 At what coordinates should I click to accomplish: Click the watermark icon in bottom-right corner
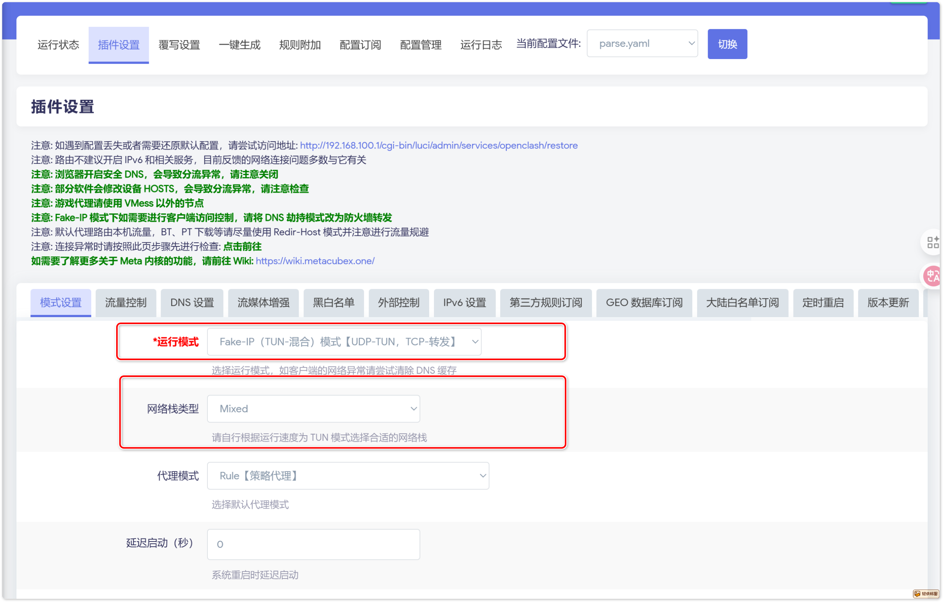pos(926,594)
